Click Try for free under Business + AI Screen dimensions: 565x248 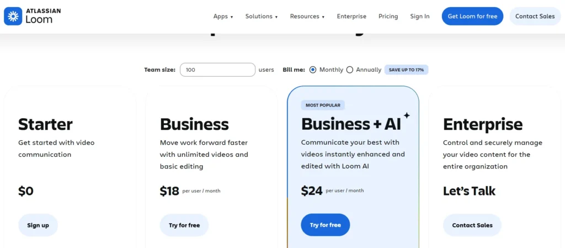(325, 225)
